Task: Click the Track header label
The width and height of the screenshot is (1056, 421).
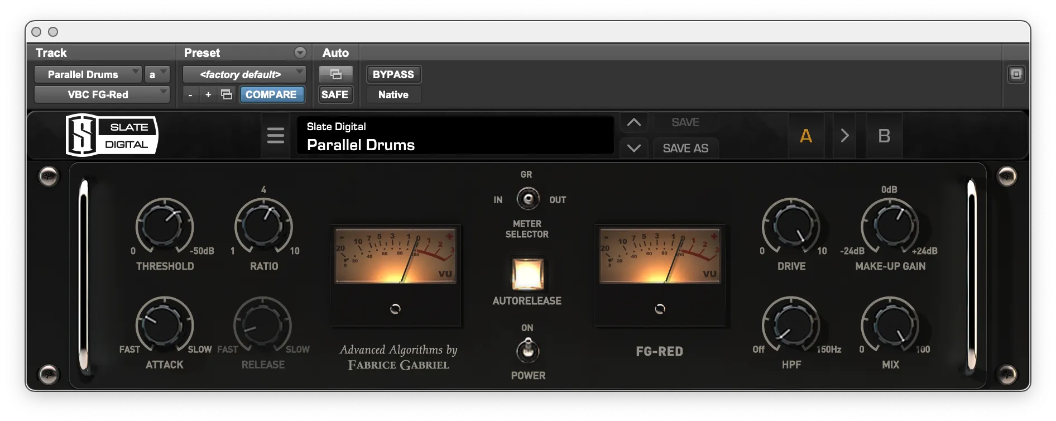Action: pyautogui.click(x=51, y=52)
